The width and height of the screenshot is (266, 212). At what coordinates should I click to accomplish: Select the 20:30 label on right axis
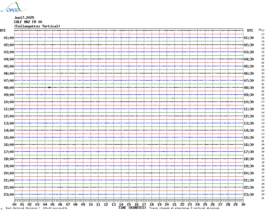[249, 173]
